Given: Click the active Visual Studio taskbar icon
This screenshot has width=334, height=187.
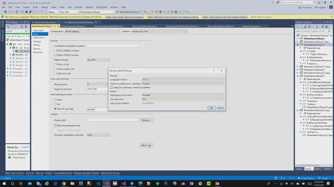Looking at the screenshot, I should pyautogui.click(x=106, y=183).
